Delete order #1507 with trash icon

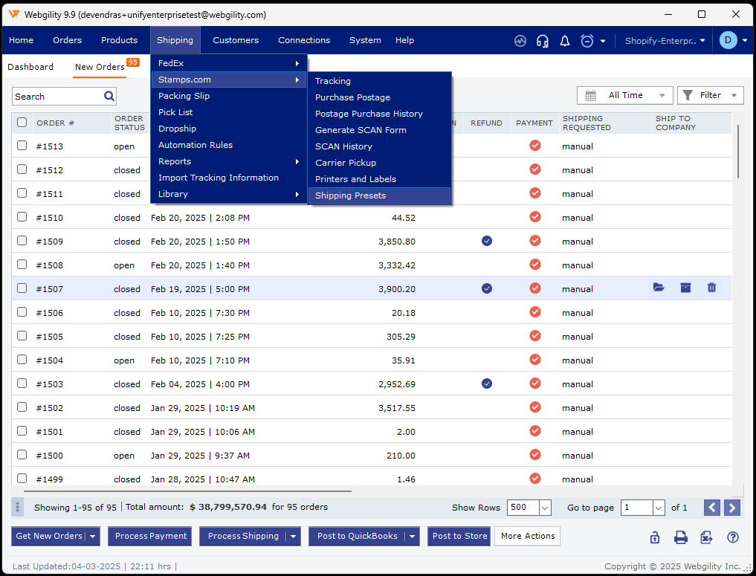711,288
